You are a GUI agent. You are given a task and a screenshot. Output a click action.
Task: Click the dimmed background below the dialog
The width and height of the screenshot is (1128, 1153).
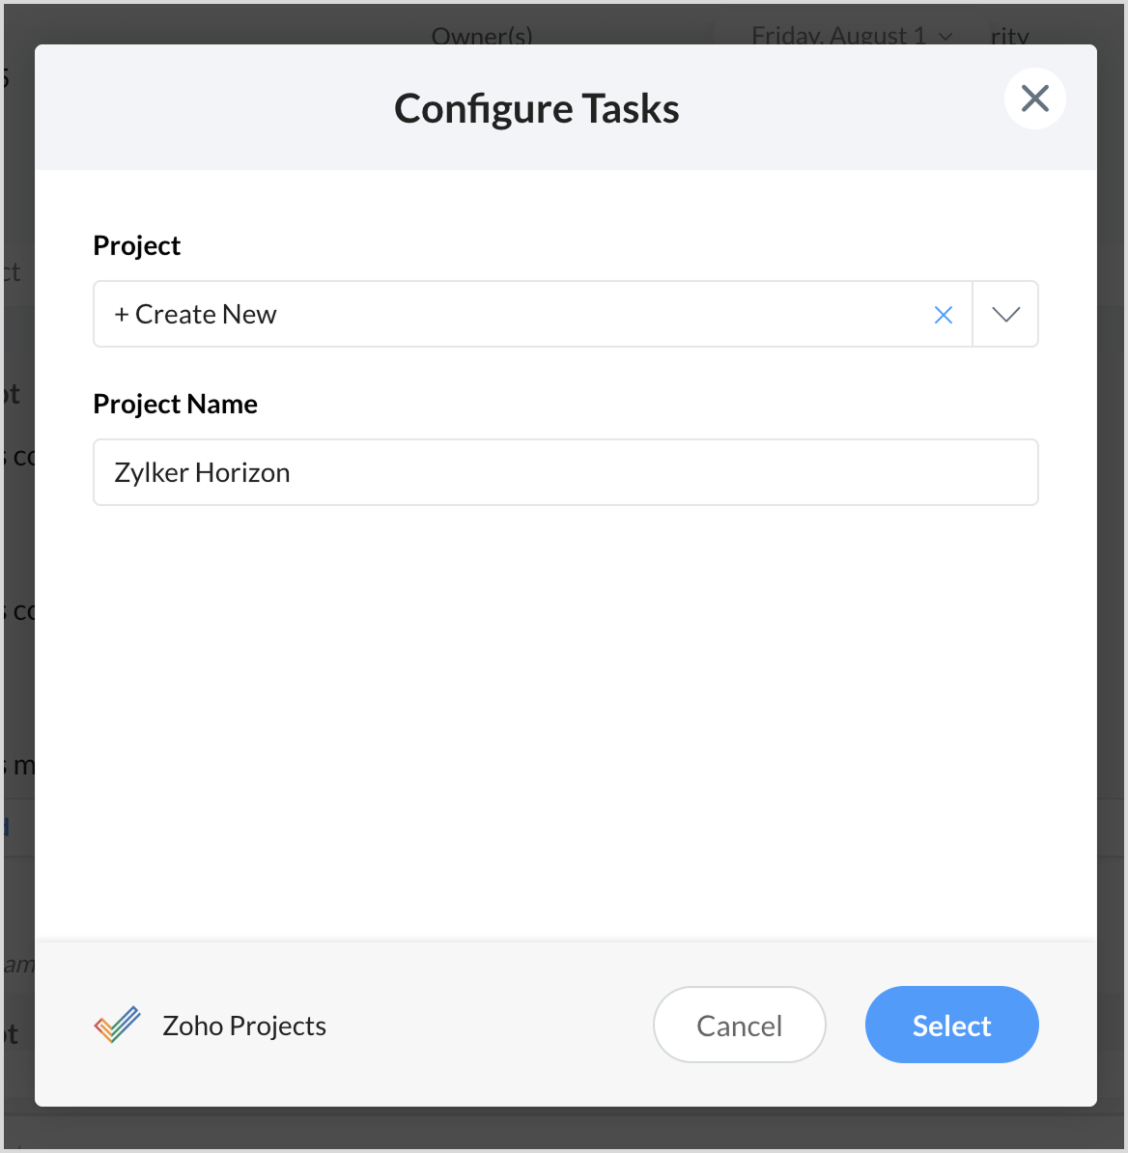point(566,1130)
